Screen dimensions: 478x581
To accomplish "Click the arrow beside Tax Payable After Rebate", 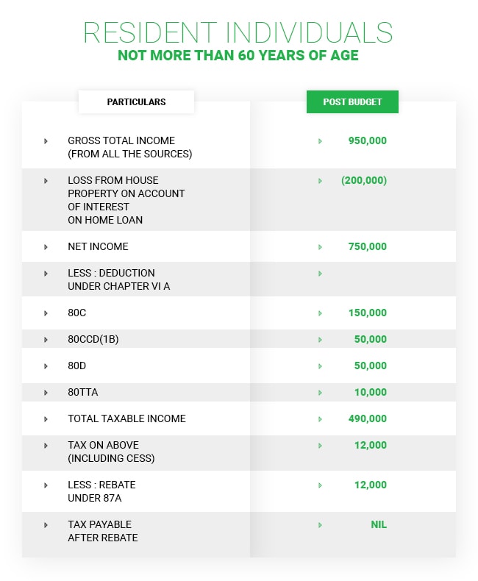I will coord(46,525).
